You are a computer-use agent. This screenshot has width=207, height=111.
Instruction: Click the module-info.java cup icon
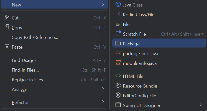click(118, 63)
